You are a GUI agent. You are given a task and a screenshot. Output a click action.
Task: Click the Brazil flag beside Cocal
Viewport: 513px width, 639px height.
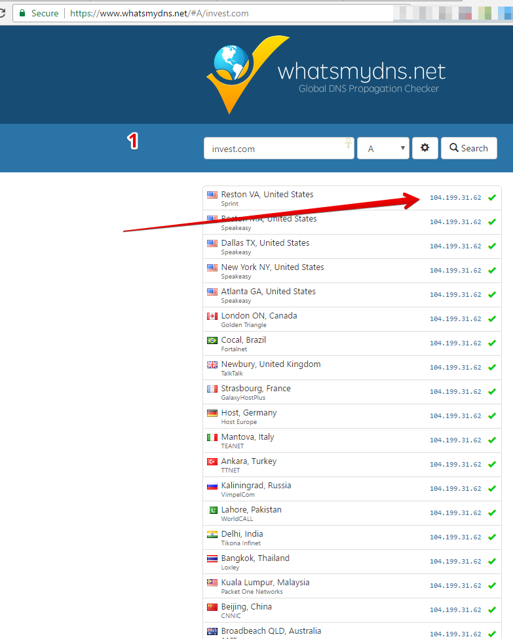[x=212, y=340]
